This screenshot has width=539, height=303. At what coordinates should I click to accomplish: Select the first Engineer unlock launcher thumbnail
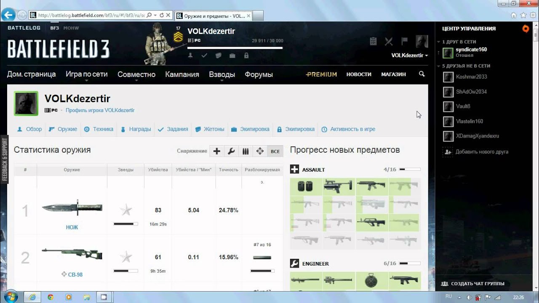point(306,280)
